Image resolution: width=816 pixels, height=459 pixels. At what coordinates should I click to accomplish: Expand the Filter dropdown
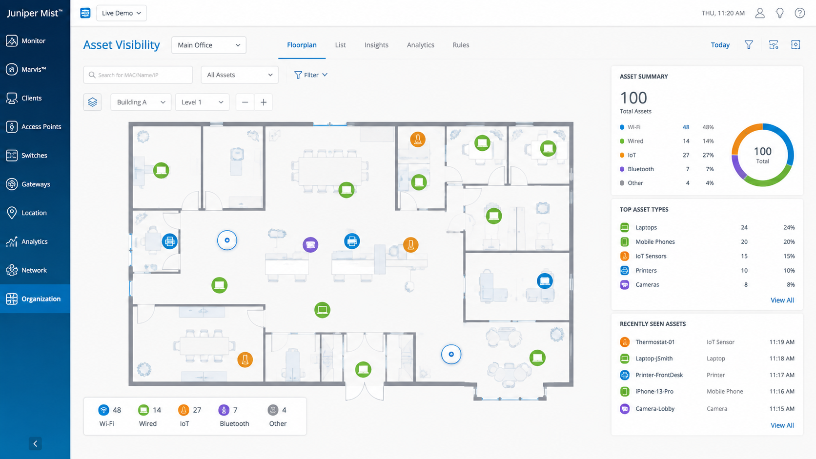[x=311, y=75]
